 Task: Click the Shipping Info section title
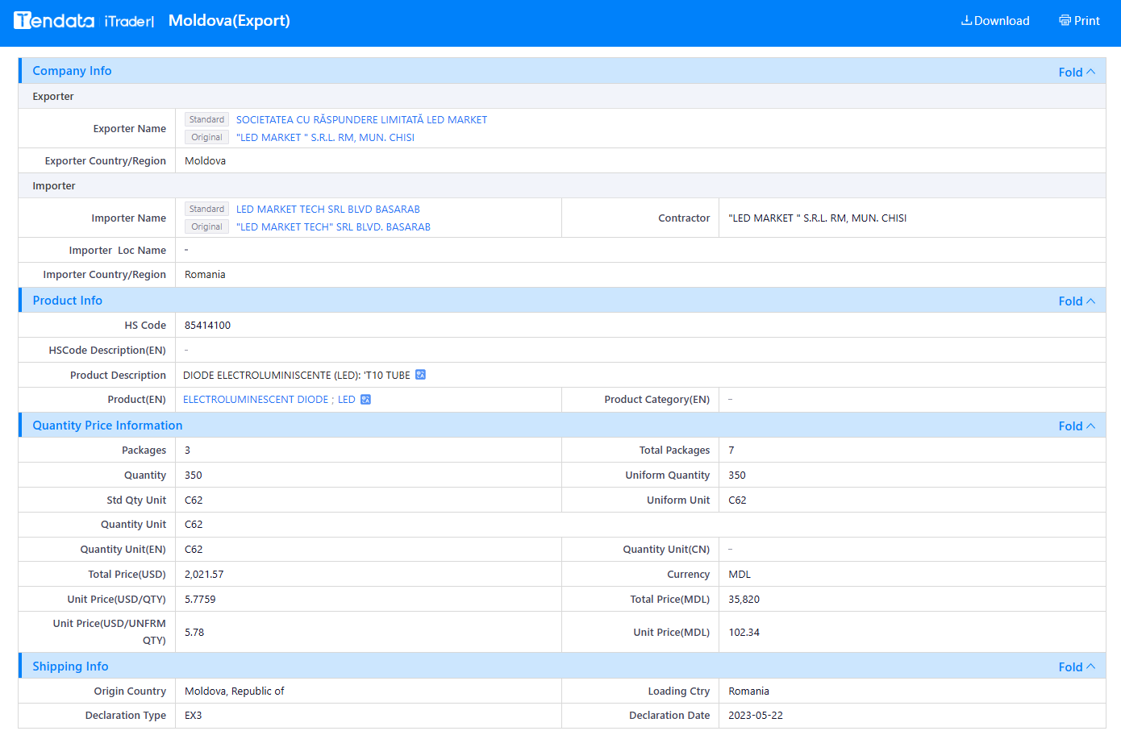click(70, 666)
